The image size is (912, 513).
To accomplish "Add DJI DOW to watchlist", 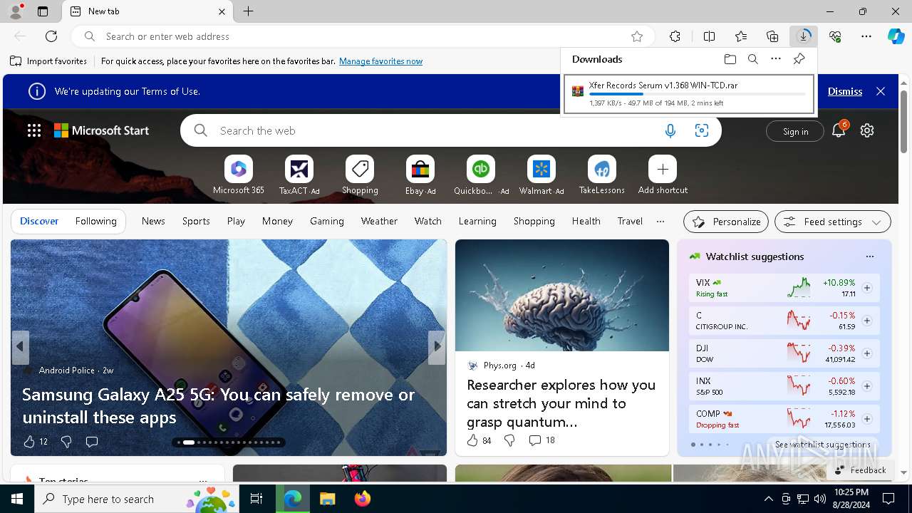I will tap(867, 353).
